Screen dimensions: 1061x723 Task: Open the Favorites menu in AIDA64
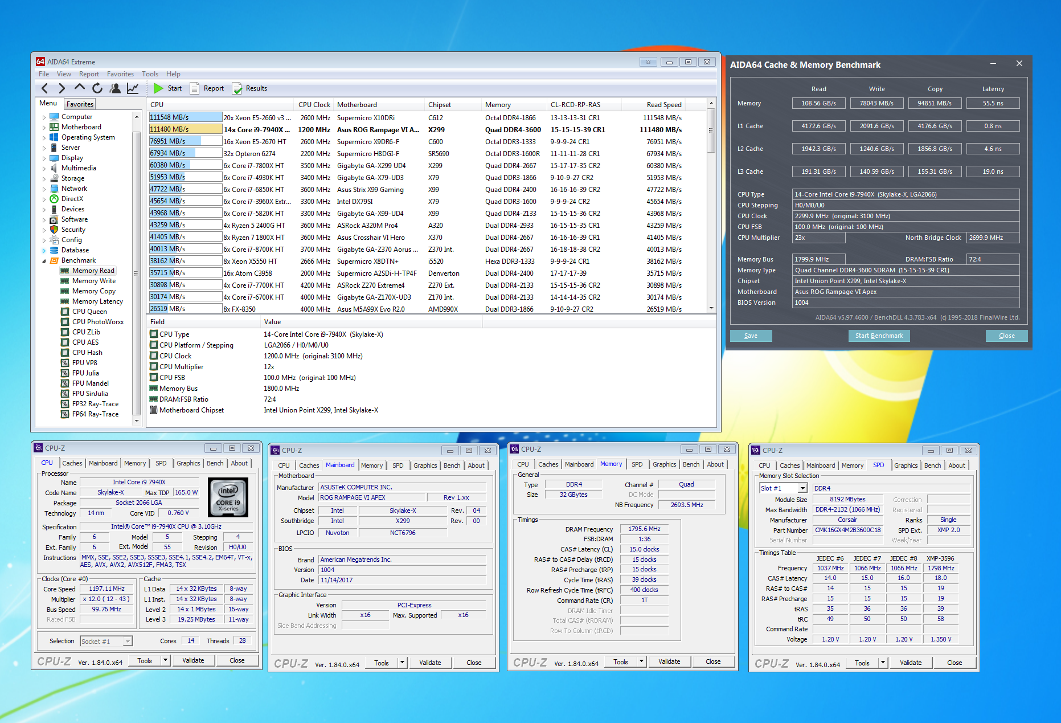click(120, 74)
